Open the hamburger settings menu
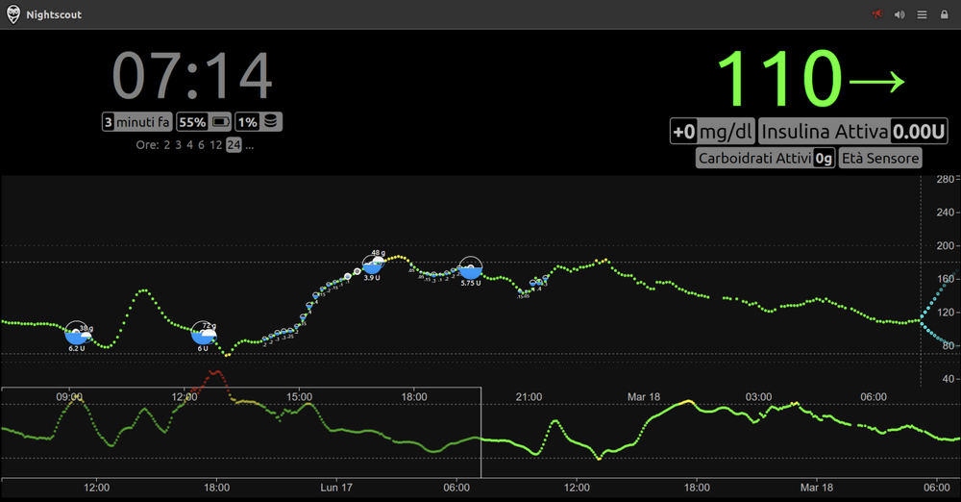The height and width of the screenshot is (502, 961). [x=922, y=14]
